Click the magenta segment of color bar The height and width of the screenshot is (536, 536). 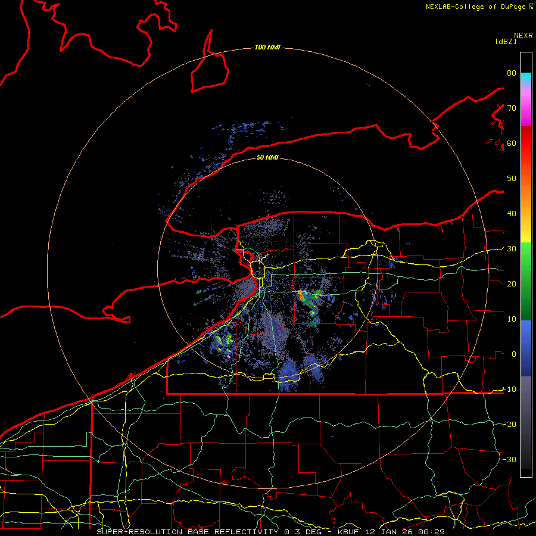click(x=526, y=109)
